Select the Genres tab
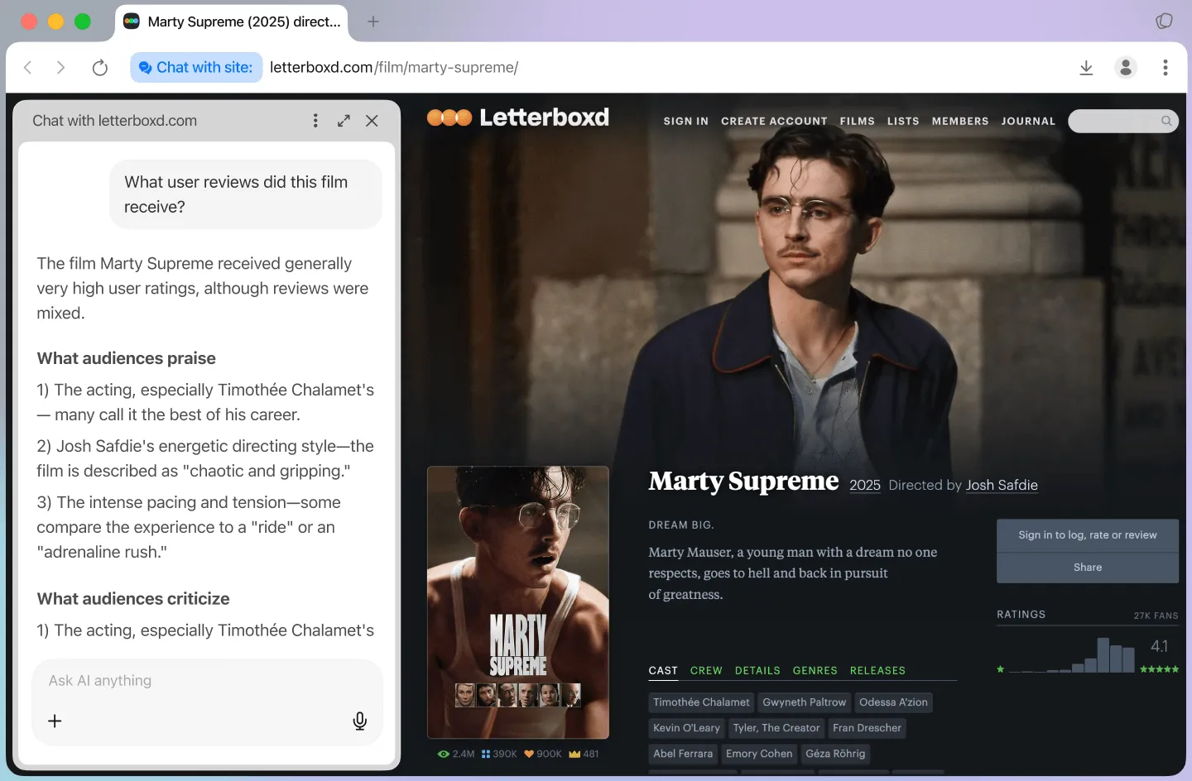This screenshot has height=781, width=1192. point(815,671)
